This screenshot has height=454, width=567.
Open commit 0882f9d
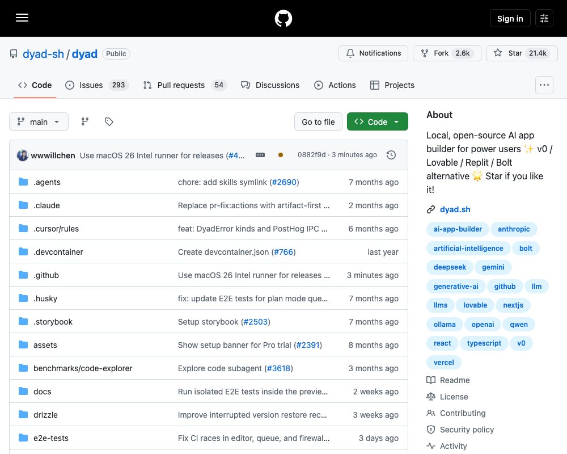[x=311, y=155]
